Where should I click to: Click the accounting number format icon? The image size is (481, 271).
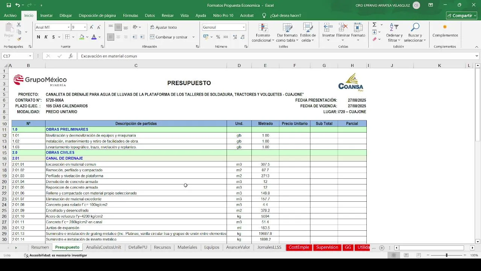point(206,37)
